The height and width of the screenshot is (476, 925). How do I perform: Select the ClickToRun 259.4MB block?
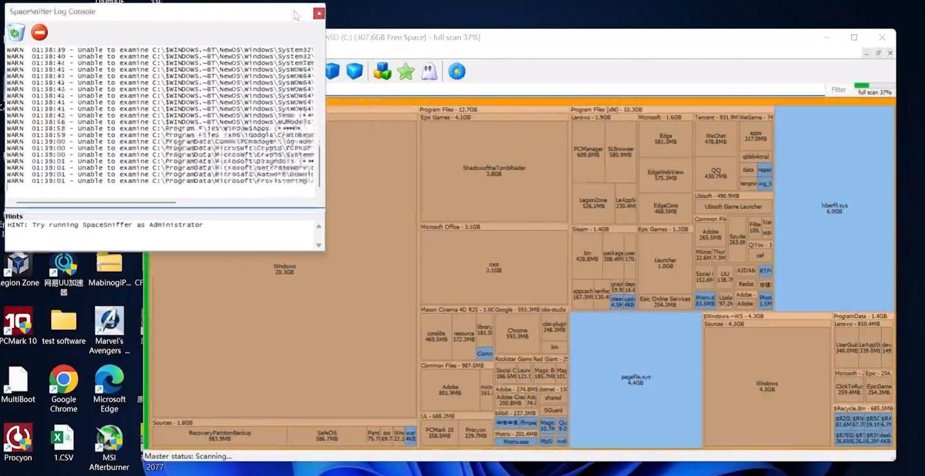[x=849, y=389]
